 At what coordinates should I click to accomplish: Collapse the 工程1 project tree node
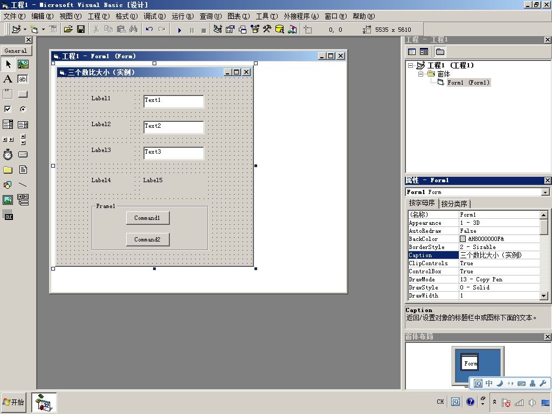[410, 65]
